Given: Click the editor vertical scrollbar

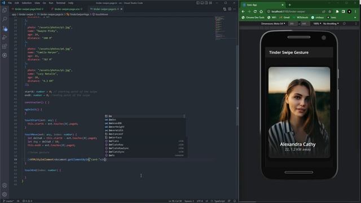Looking at the screenshot, I should [x=237, y=85].
